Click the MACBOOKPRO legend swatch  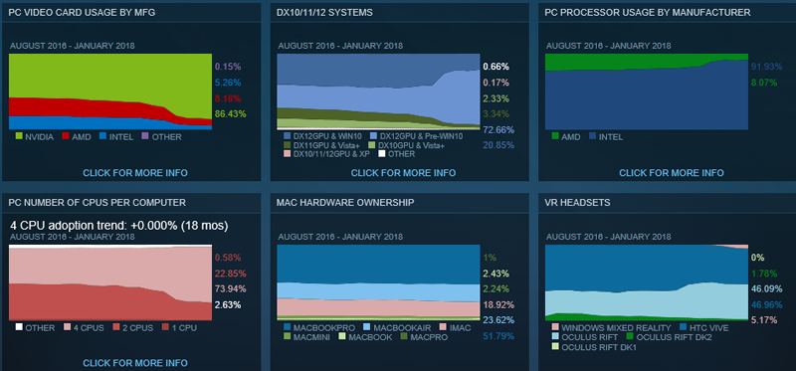tap(288, 327)
